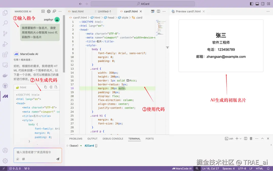
Task: Select HTML language mode in status bar
Action: click(259, 168)
